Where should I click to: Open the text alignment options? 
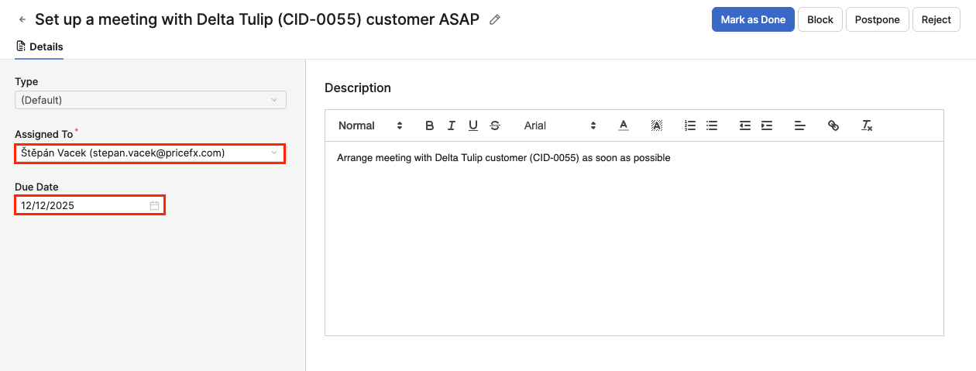[800, 125]
